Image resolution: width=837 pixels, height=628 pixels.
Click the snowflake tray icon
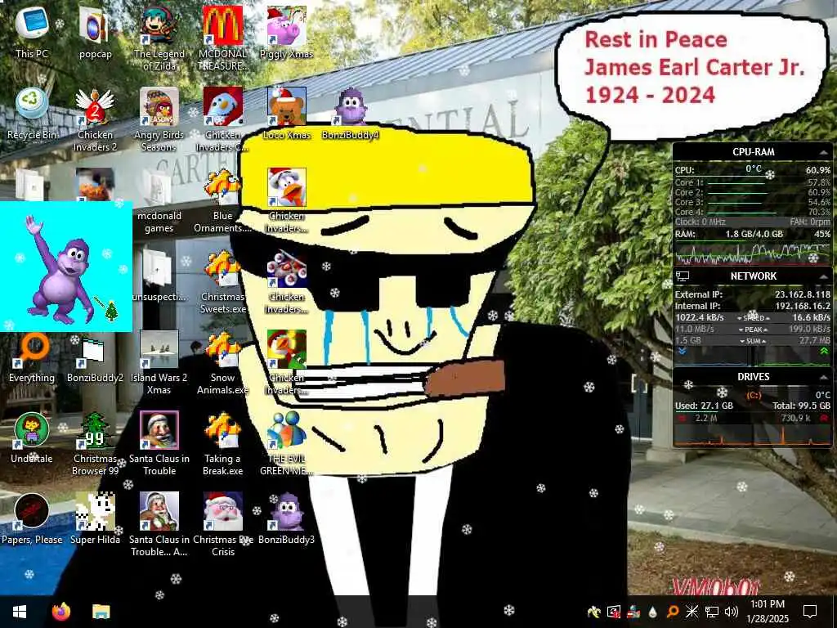coord(692,612)
